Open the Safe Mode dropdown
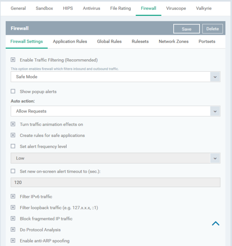232x246 pixels. (x=115, y=77)
